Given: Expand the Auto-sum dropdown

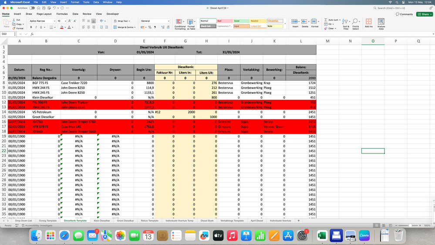Looking at the screenshot, I should 340,20.
